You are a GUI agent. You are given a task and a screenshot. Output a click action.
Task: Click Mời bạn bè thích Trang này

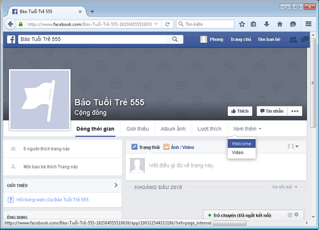pyautogui.click(x=50, y=167)
